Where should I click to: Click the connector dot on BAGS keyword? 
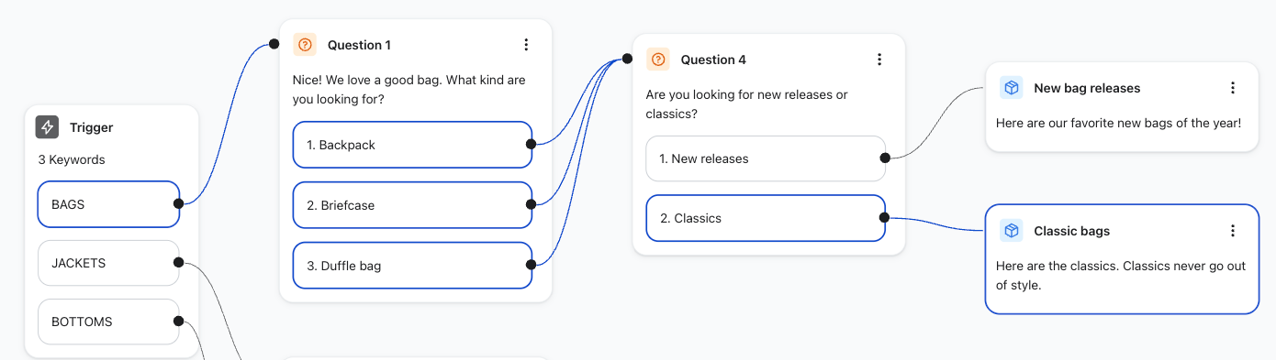point(178,203)
